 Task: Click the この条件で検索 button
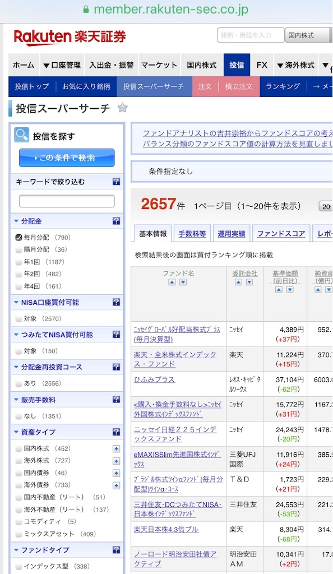tap(67, 158)
